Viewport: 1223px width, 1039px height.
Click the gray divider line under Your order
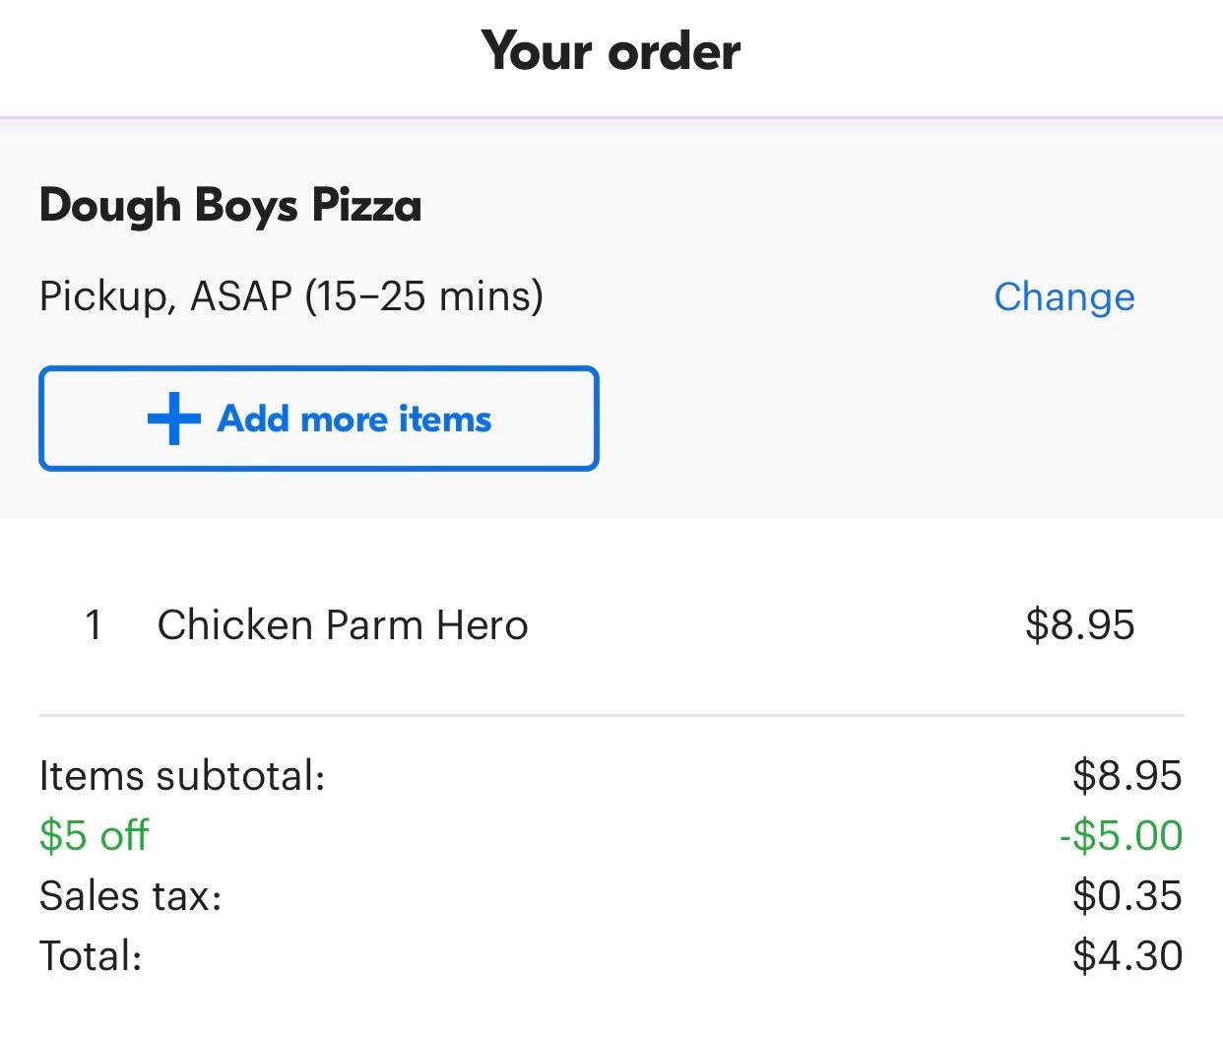[611, 117]
